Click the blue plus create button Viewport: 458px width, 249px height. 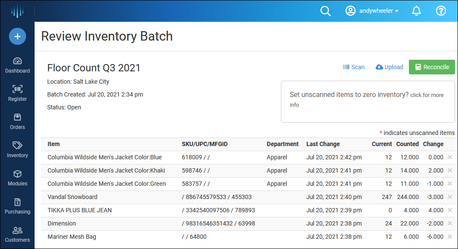tap(18, 36)
